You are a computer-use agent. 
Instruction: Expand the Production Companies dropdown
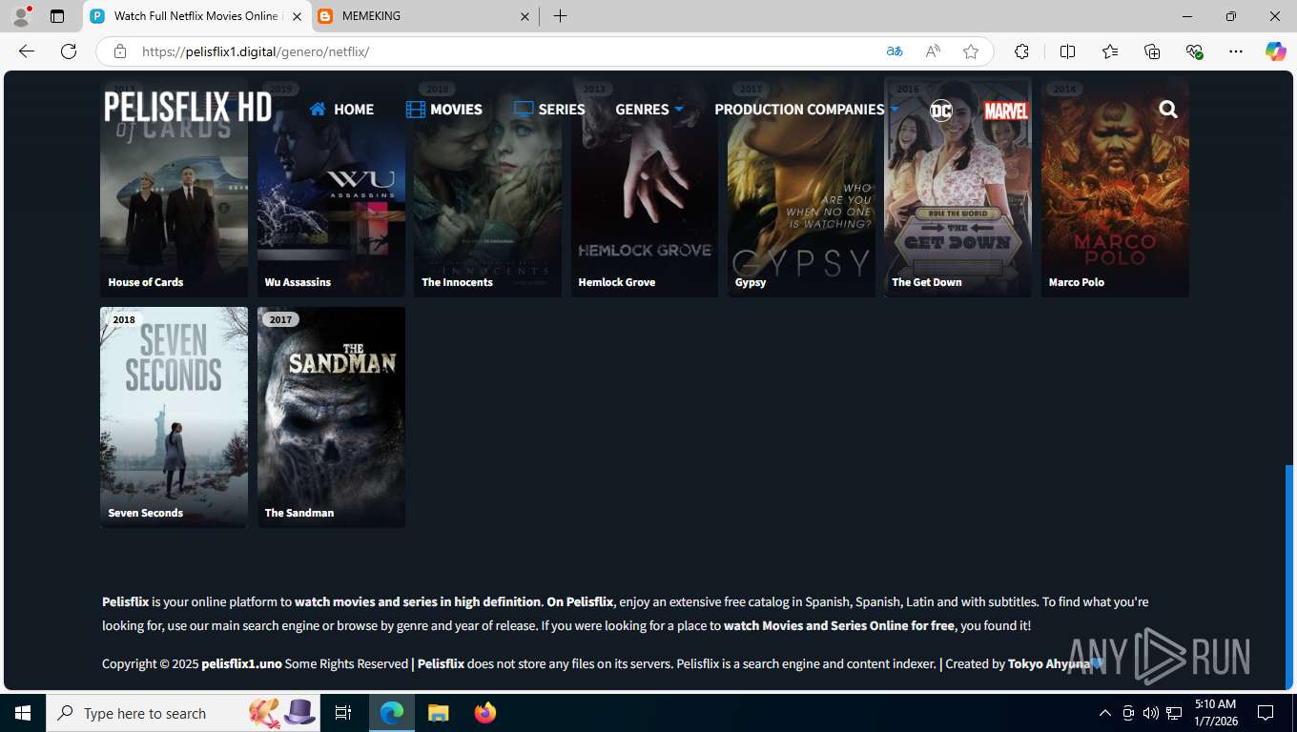pos(807,110)
